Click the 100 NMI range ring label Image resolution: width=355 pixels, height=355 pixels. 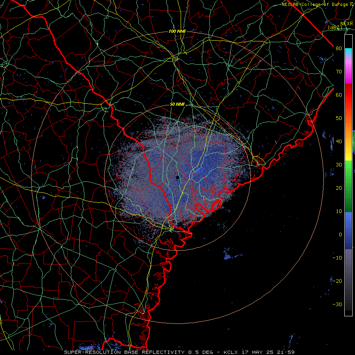click(177, 31)
